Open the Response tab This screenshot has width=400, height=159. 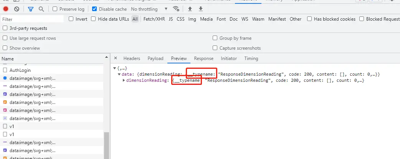(203, 58)
